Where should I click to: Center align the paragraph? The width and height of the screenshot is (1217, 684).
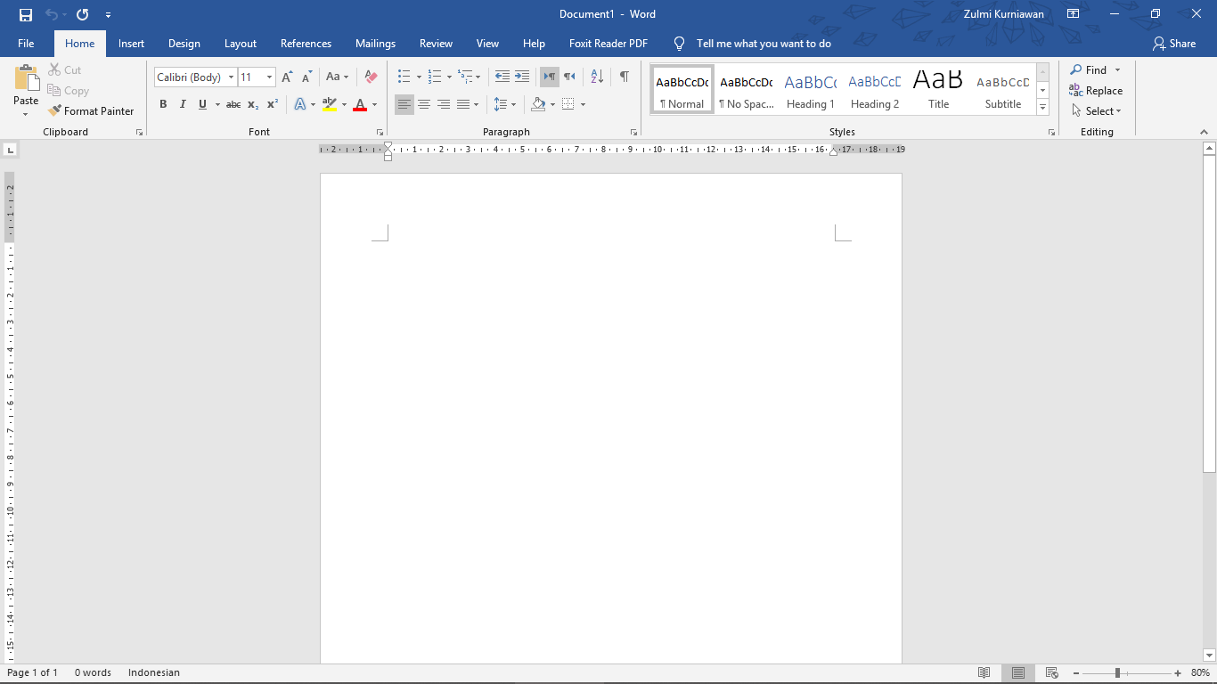[x=424, y=104]
